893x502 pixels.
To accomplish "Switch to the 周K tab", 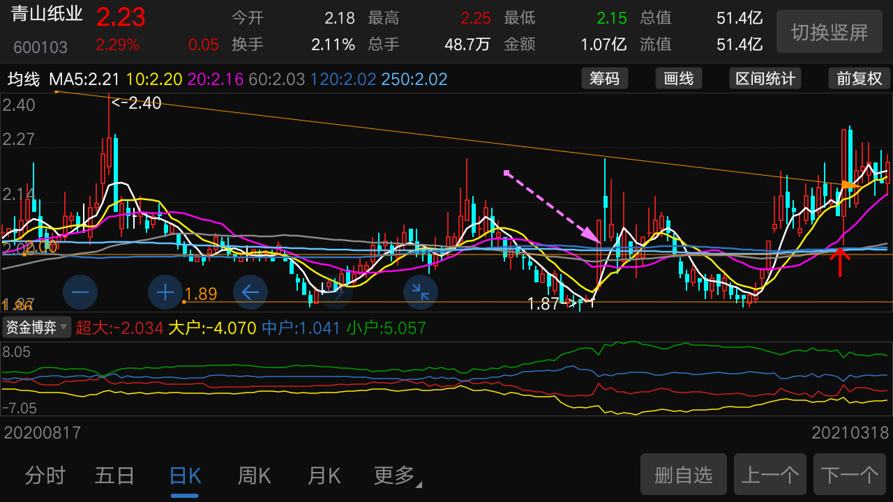I will click(x=254, y=476).
